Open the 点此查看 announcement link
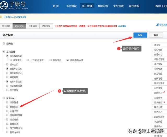Screen dimensions: 167x137 pos(122,26)
